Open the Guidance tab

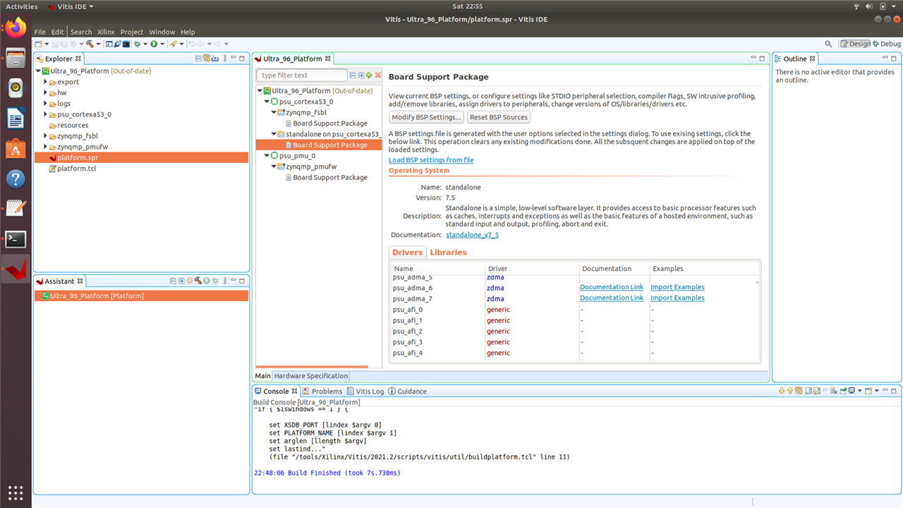tap(407, 391)
